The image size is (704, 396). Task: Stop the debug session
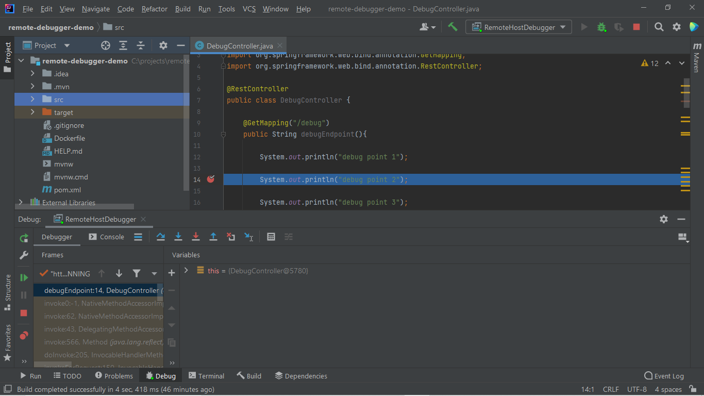(24, 313)
